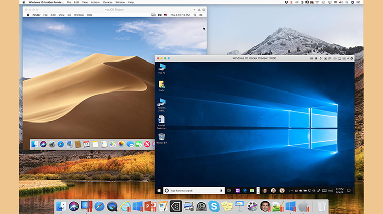Open Messages in the Mojave window Dock
Image resolution: width=383 pixels, height=214 pixels.
[130, 144]
